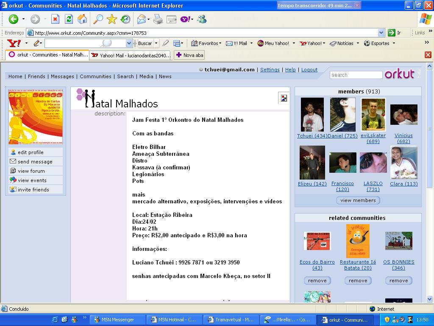Remove the Ecos do Bairro related community
Viewport: 434px width, 326px height.
pos(317,281)
